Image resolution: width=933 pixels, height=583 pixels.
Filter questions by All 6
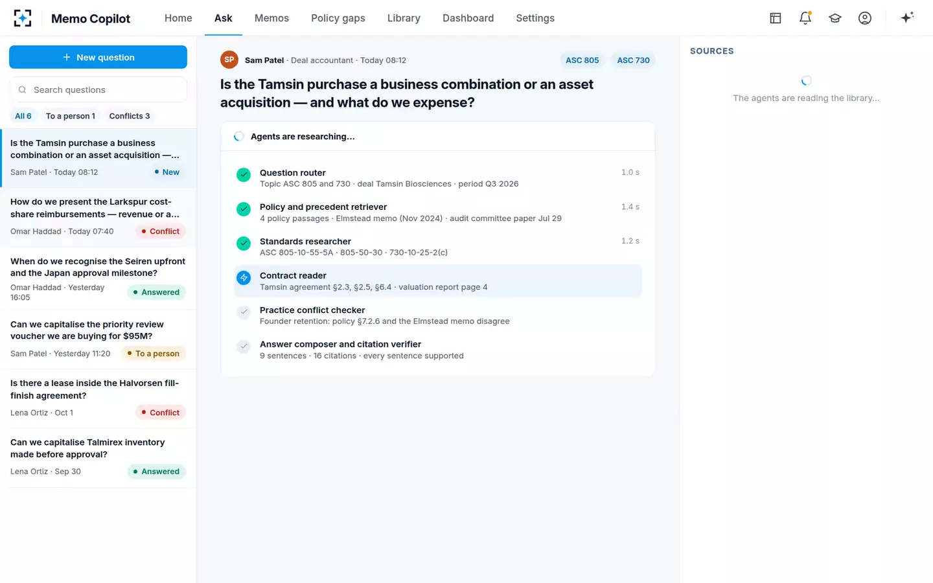23,116
